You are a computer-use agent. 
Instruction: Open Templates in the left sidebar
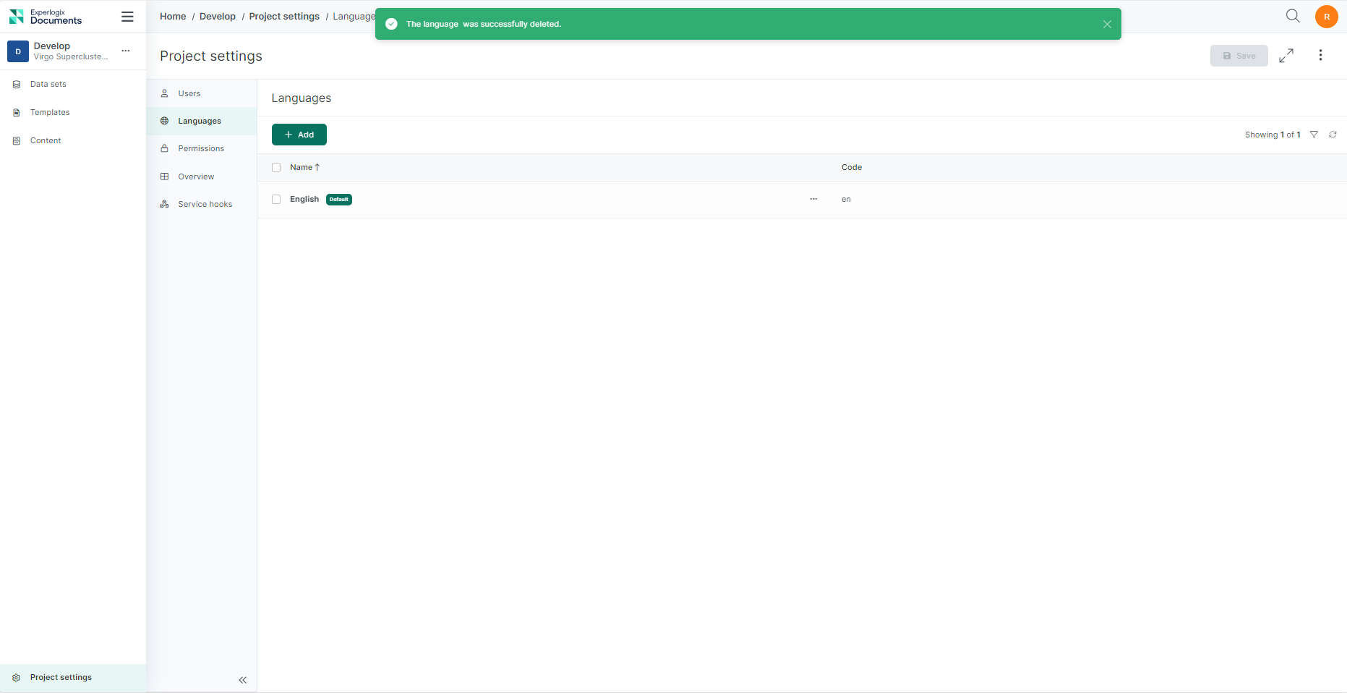coord(50,113)
